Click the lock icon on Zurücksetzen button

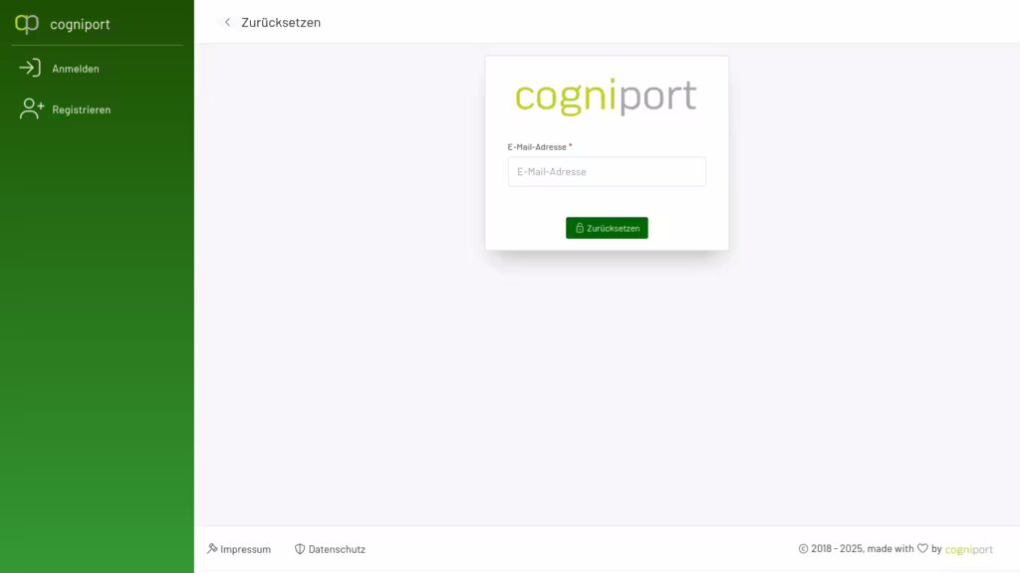579,228
